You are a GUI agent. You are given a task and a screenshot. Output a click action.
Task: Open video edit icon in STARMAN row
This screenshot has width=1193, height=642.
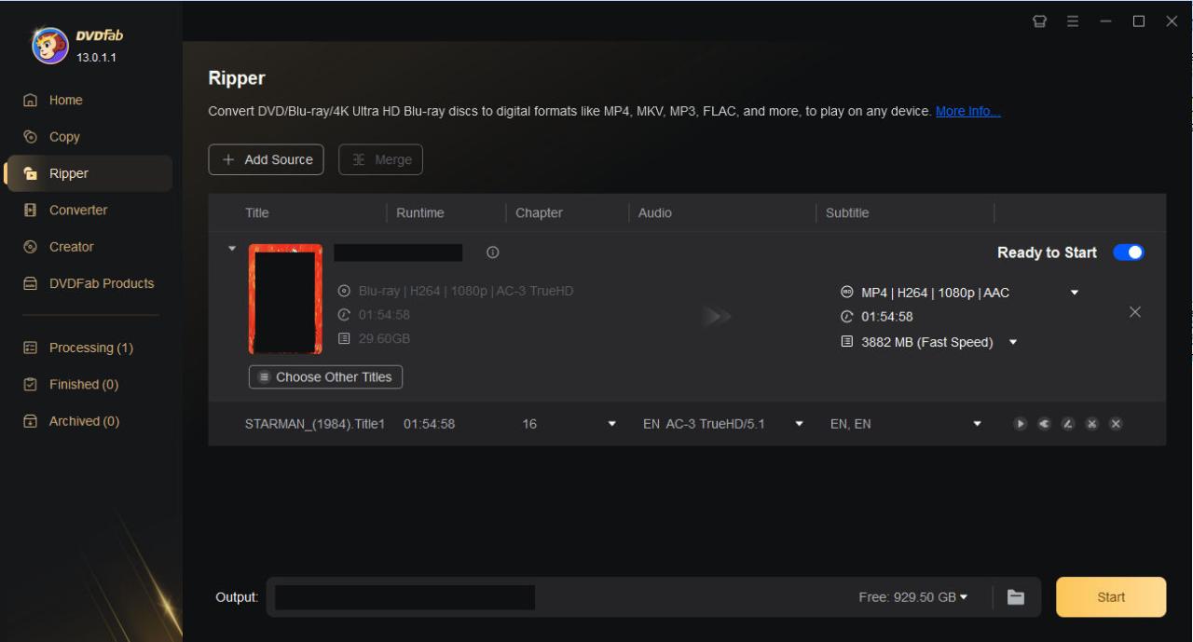1068,424
